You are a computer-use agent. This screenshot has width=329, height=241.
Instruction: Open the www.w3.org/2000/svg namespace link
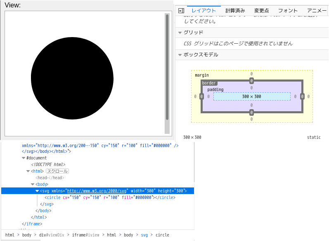click(x=97, y=191)
